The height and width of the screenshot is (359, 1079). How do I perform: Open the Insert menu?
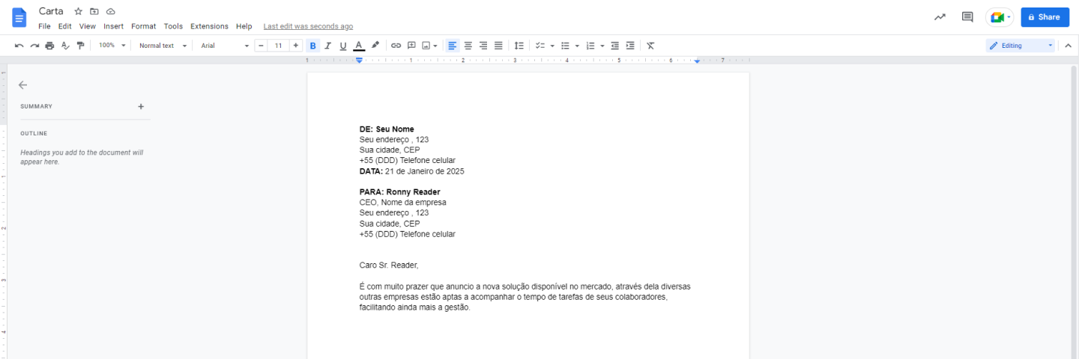click(x=113, y=26)
